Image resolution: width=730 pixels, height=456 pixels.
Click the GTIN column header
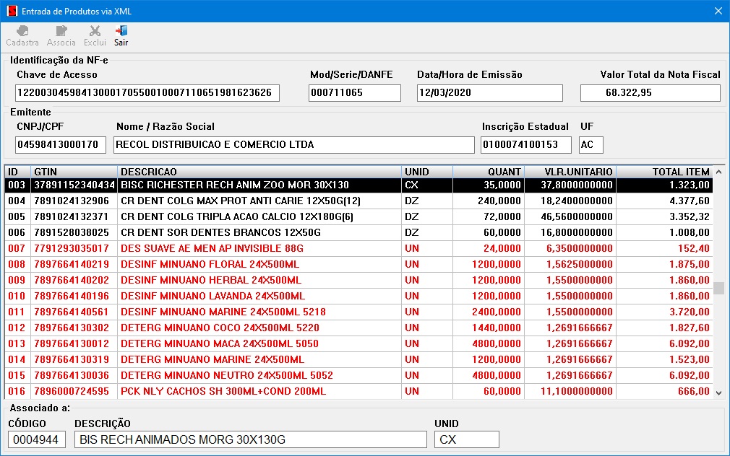coord(73,172)
